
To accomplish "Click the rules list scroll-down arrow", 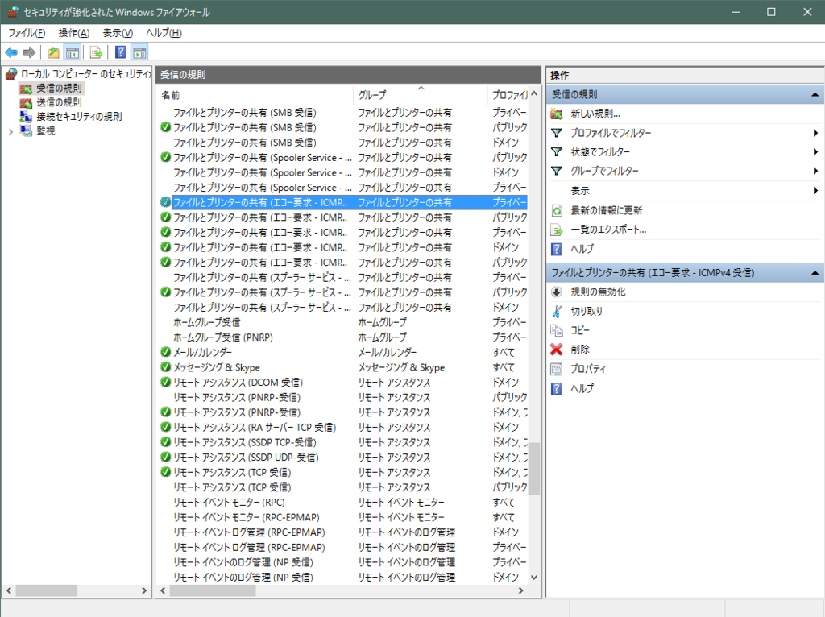I will click(x=534, y=578).
